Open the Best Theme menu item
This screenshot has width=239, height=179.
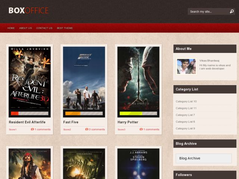pyautogui.click(x=65, y=28)
